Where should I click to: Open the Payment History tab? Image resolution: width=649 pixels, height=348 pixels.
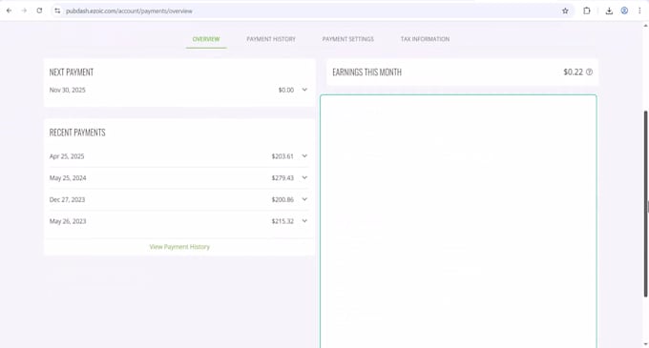[271, 39]
